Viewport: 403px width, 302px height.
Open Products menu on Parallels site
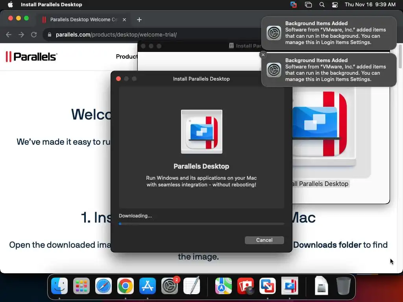[126, 57]
